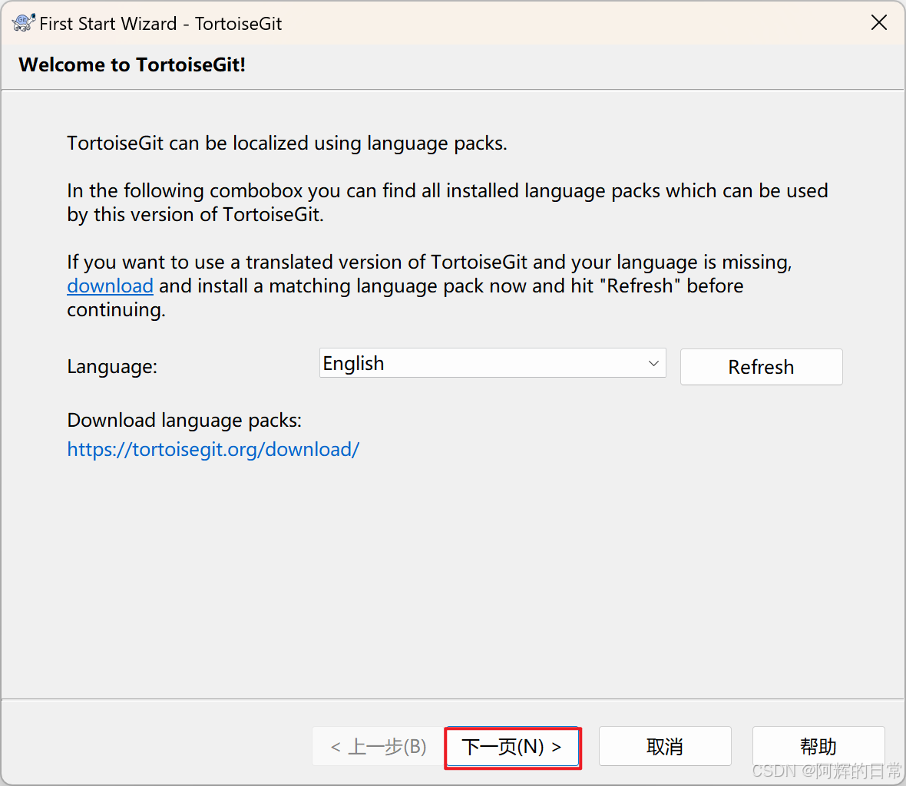The image size is (906, 786).
Task: Click the disabled 上一步(B) back button
Action: 379,747
